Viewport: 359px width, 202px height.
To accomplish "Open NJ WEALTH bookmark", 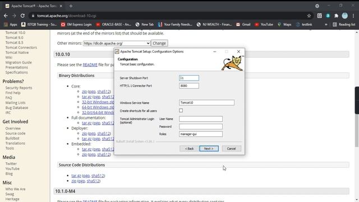I will click(214, 25).
